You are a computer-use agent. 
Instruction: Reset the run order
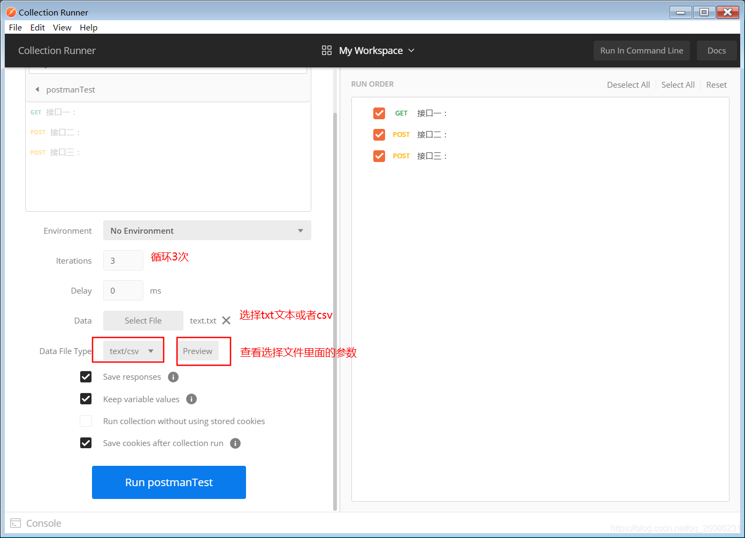tap(717, 84)
